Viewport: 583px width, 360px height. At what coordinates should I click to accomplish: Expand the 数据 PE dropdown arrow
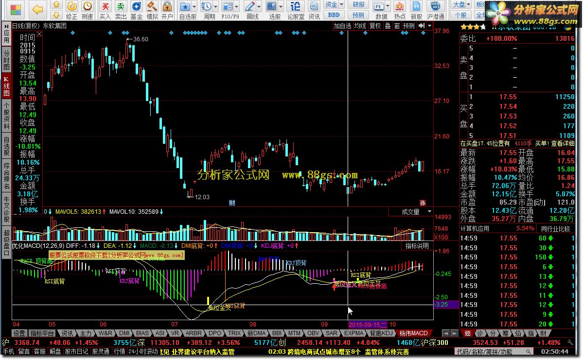click(x=388, y=7)
